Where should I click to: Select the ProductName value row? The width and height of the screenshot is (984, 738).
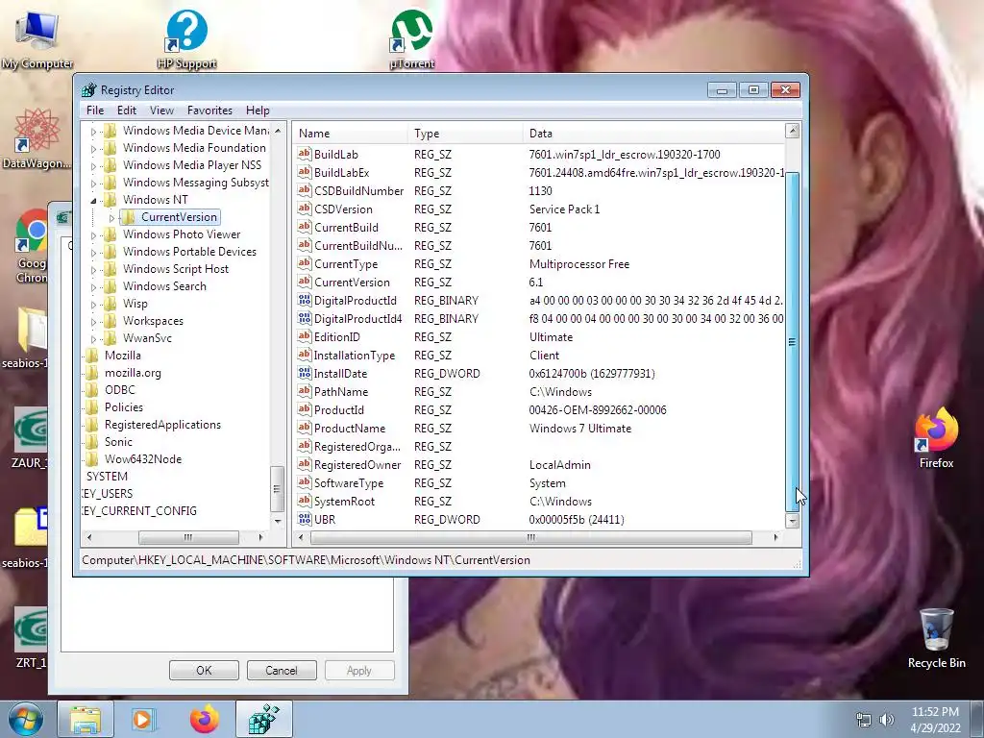538,428
